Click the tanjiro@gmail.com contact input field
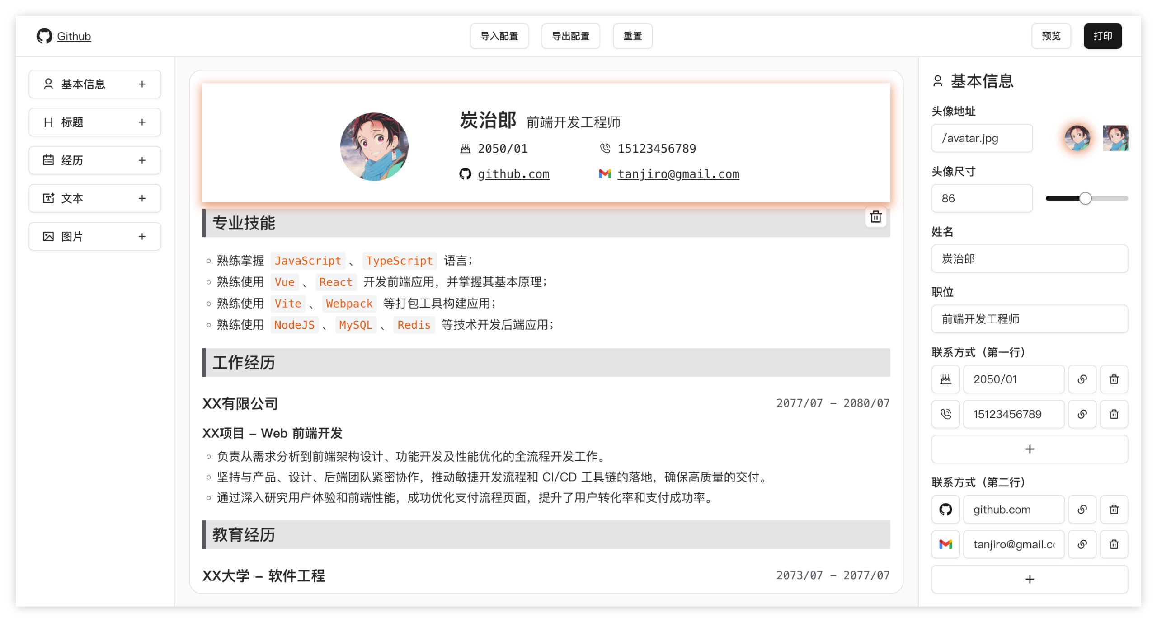 click(x=1013, y=544)
